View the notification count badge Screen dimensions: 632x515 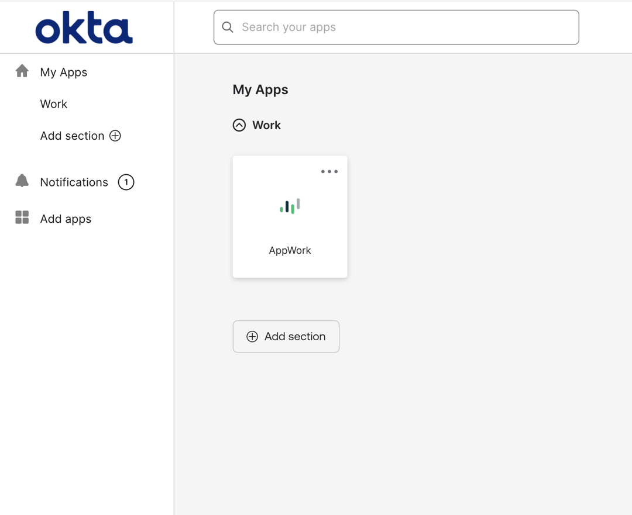point(126,182)
